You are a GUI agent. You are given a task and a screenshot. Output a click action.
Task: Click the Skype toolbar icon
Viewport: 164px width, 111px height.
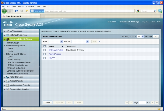pos(160,11)
